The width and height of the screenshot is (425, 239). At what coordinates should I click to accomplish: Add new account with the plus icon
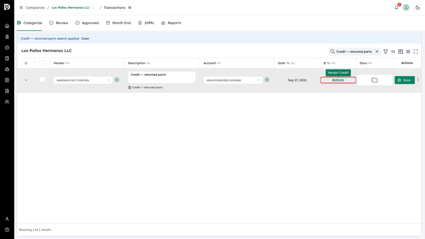coord(267,80)
